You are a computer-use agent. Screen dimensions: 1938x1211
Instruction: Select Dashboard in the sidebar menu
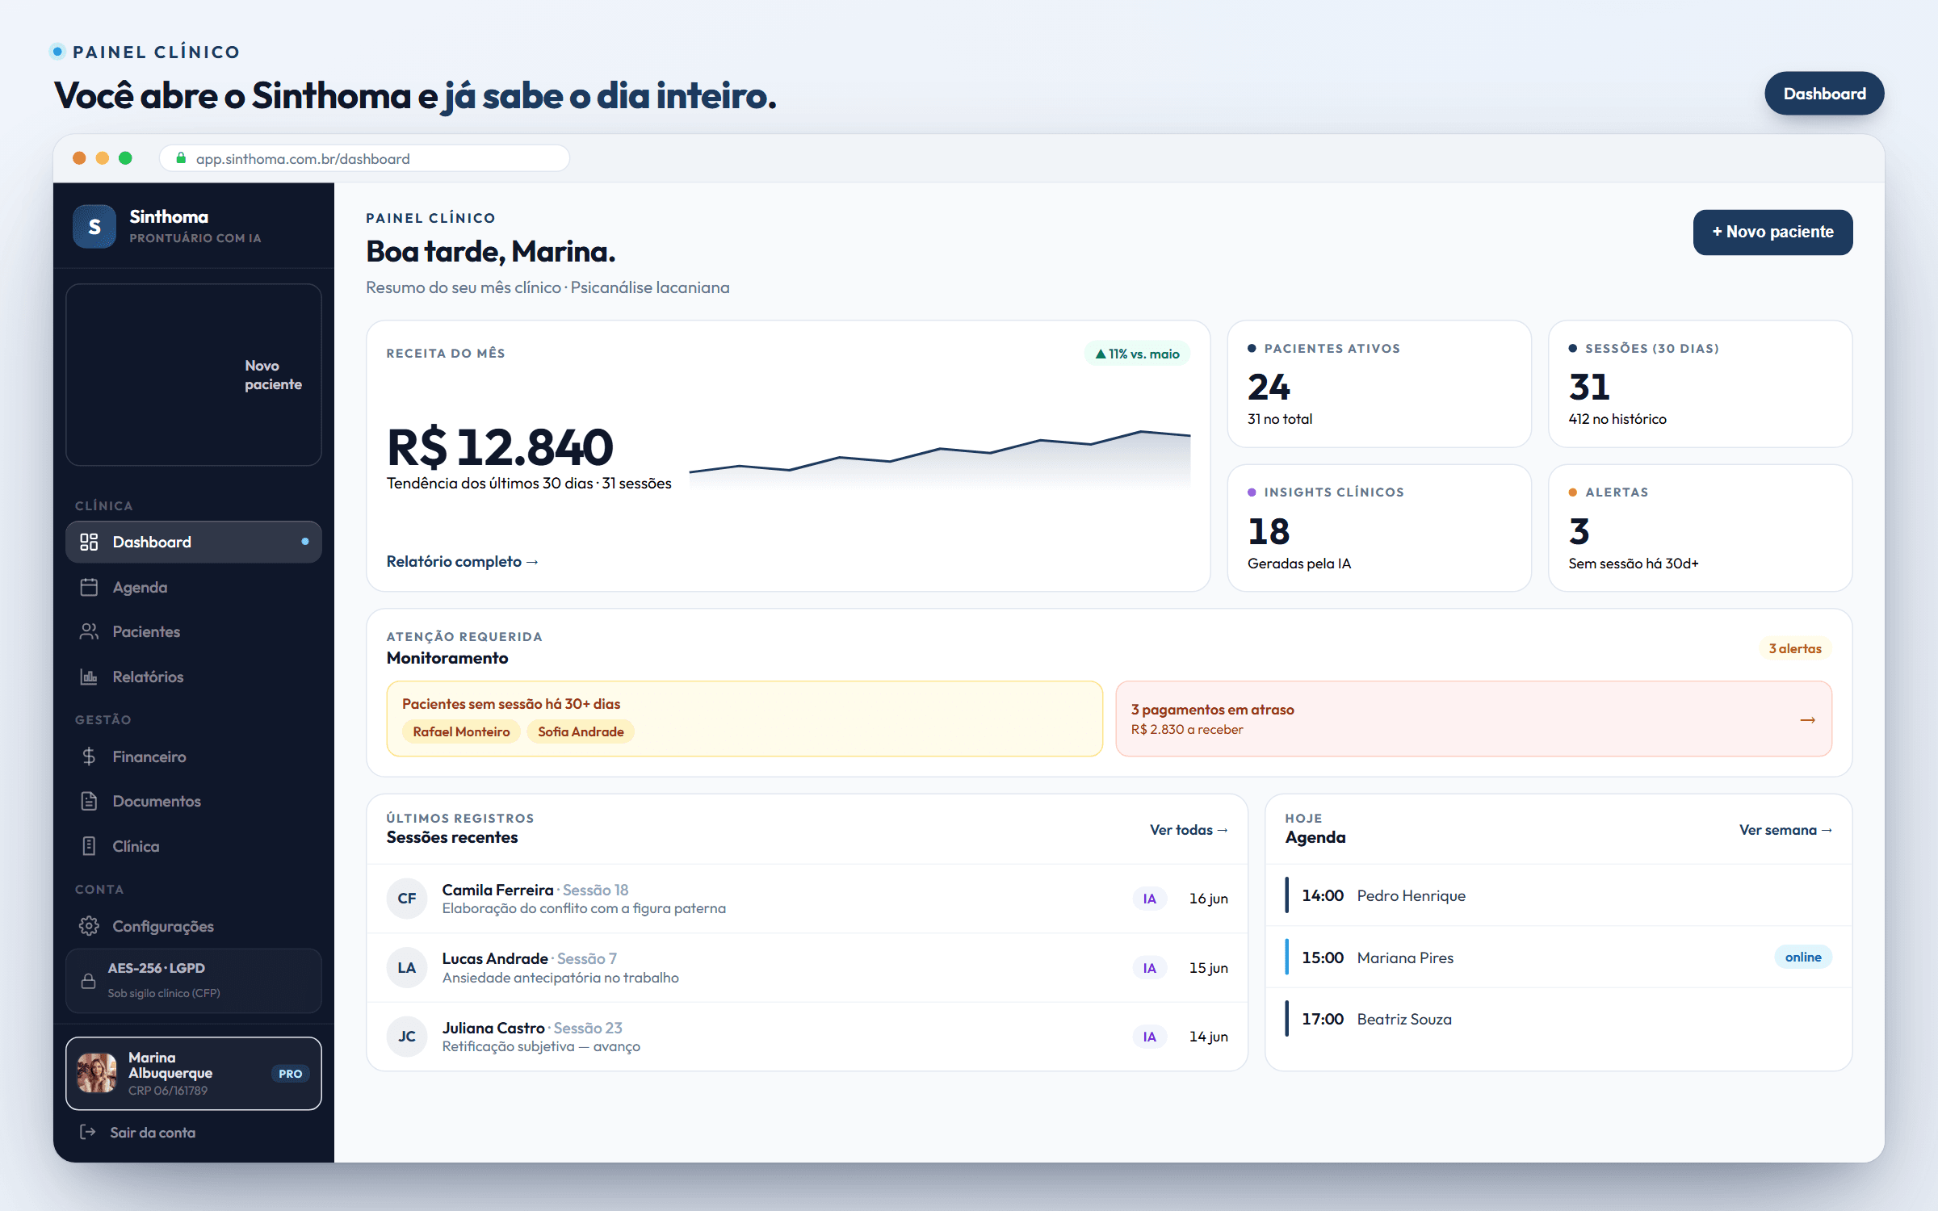click(194, 542)
